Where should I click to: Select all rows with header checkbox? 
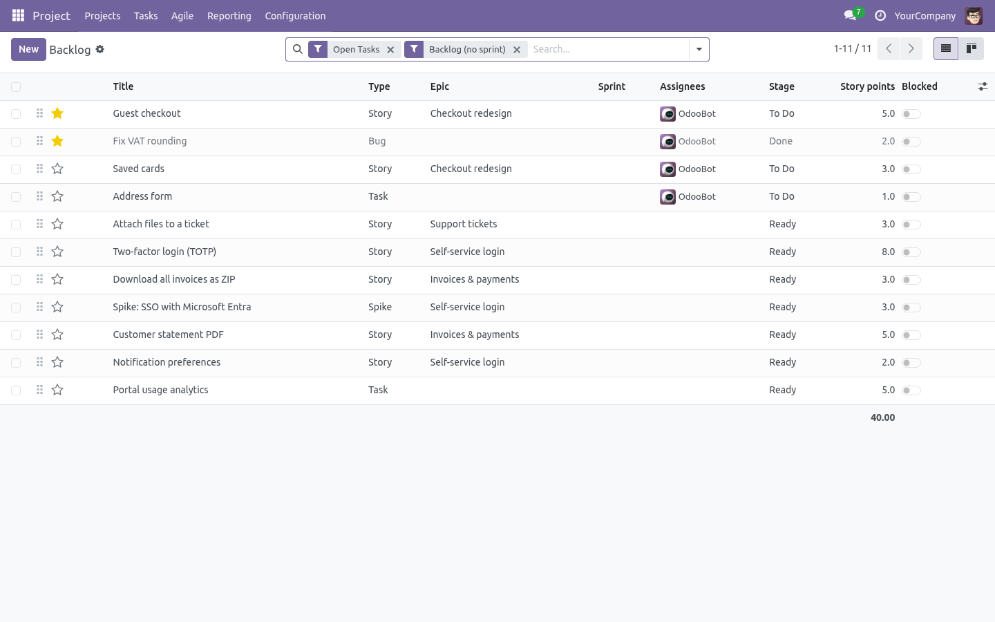coord(16,86)
